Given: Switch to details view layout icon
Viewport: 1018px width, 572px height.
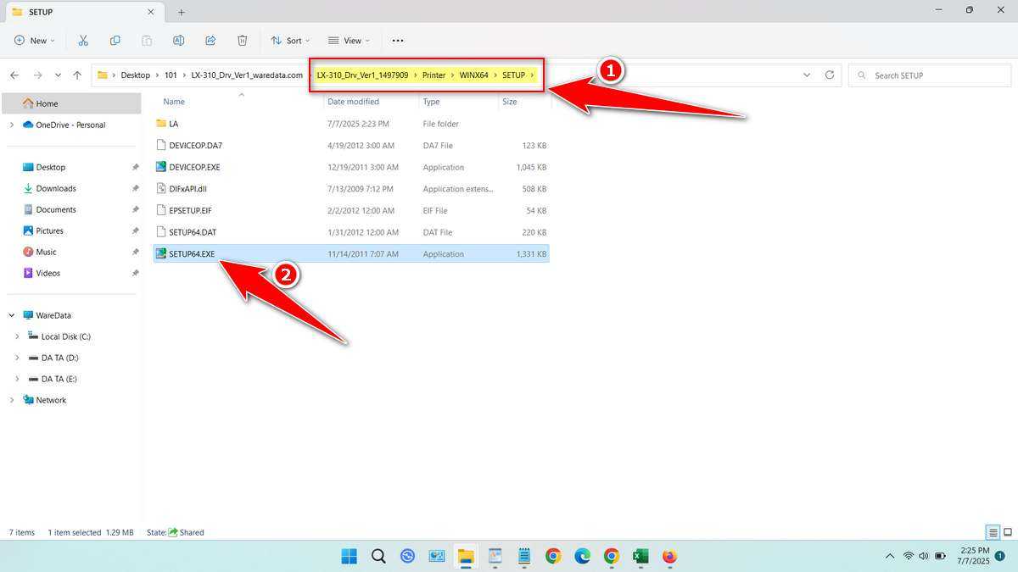Looking at the screenshot, I should [992, 532].
